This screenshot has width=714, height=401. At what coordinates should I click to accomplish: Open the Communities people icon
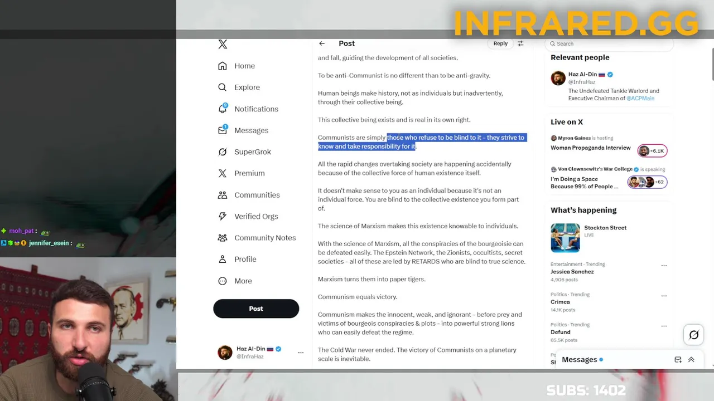pos(223,195)
